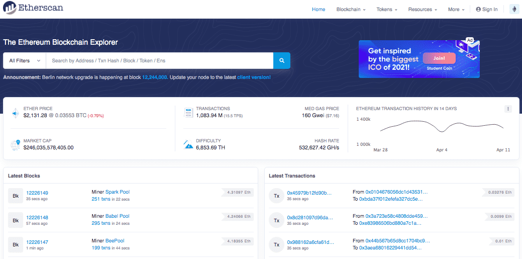Open miner Babel Pool
The height and width of the screenshot is (259, 522).
tap(118, 216)
